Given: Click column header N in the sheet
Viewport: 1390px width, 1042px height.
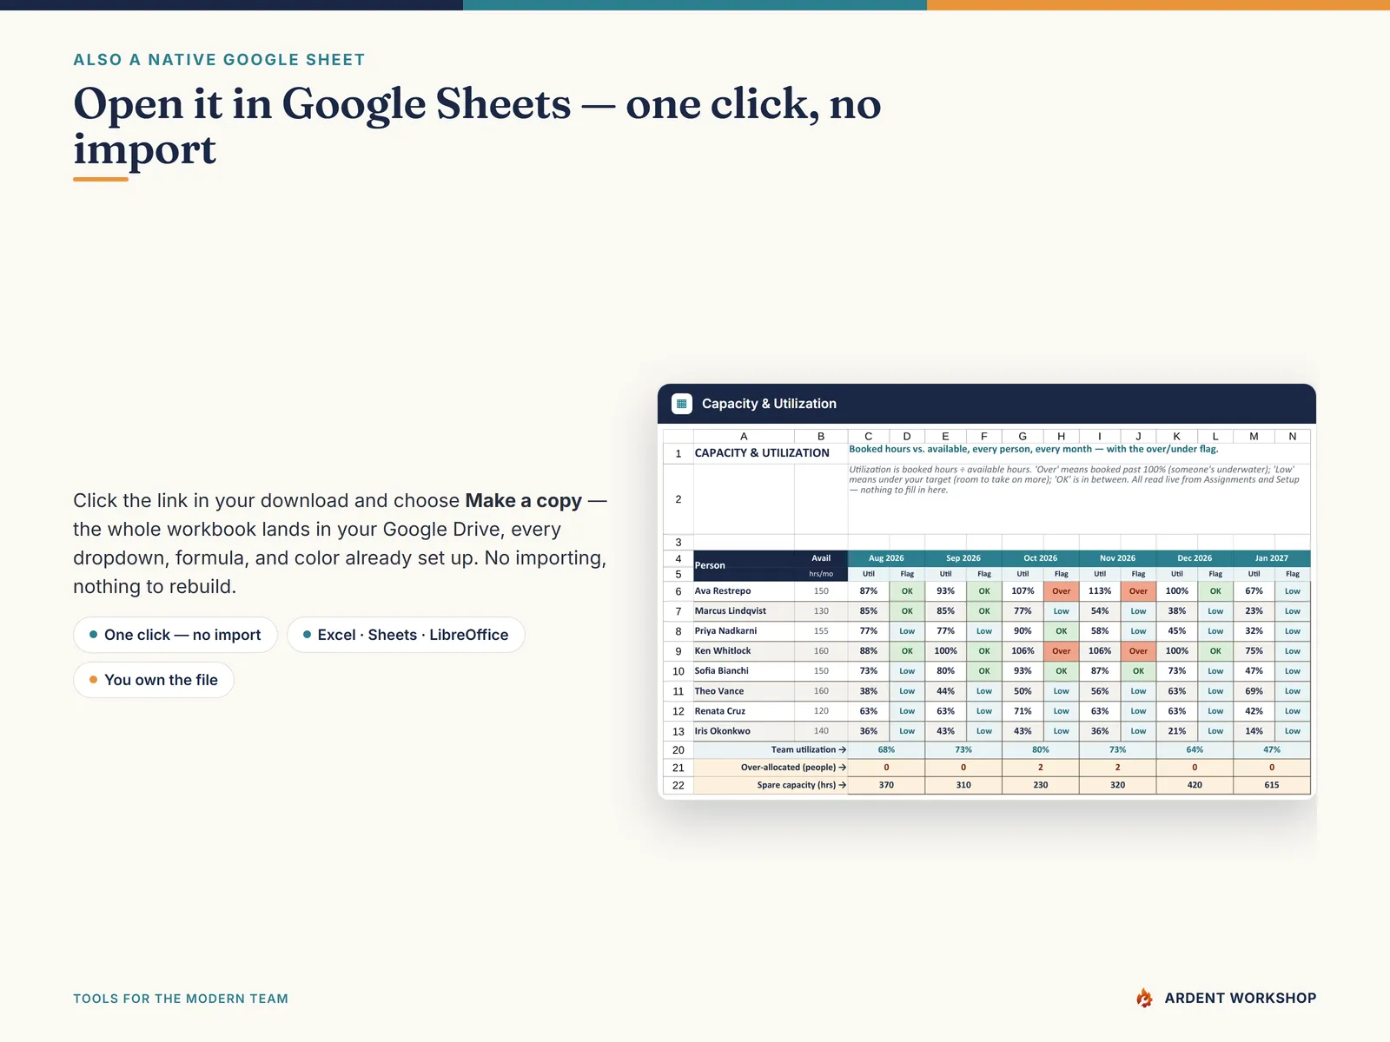Looking at the screenshot, I should point(1292,436).
